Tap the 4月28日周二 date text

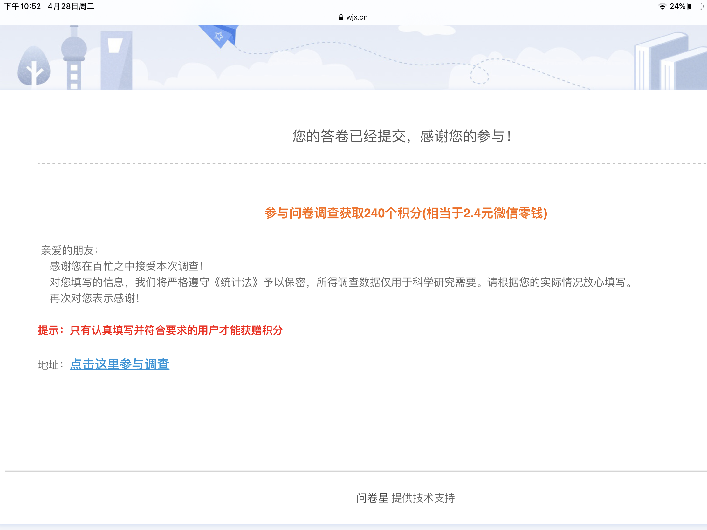pos(71,6)
